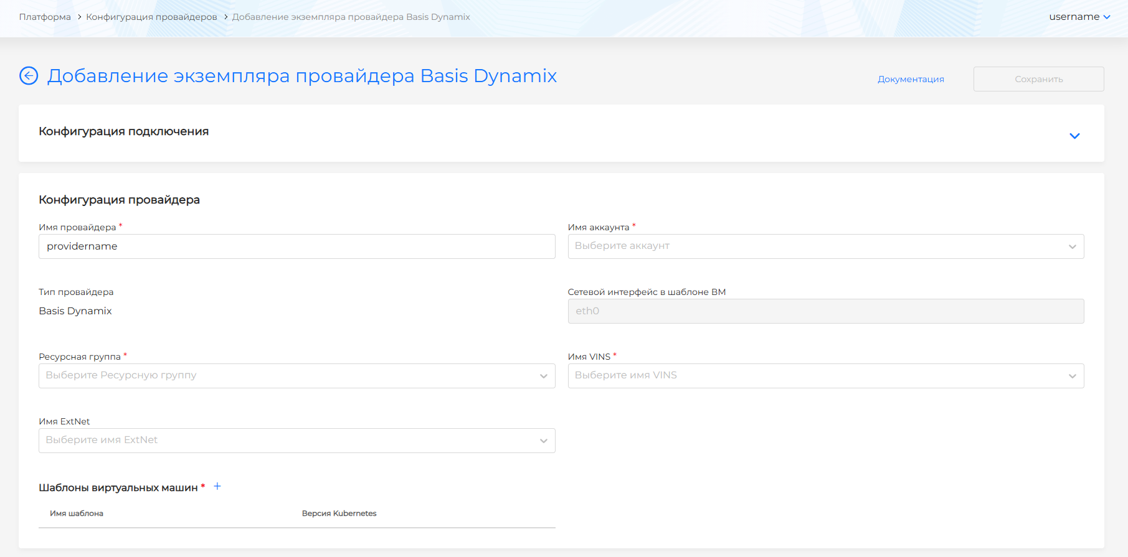Click the Имя шаблона column header
This screenshot has width=1128, height=557.
pos(77,513)
